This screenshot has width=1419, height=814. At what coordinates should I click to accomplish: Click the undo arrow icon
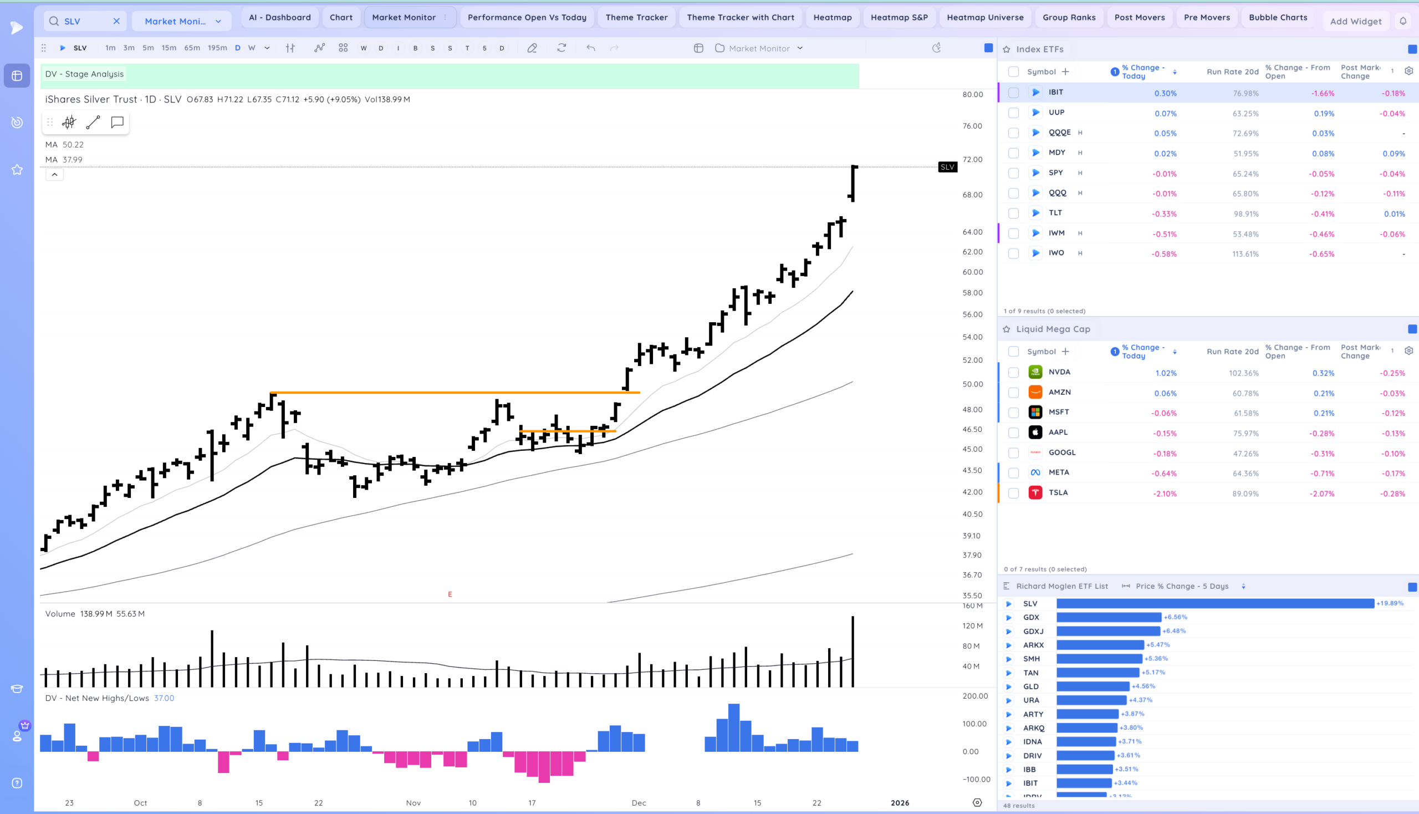pyautogui.click(x=591, y=48)
